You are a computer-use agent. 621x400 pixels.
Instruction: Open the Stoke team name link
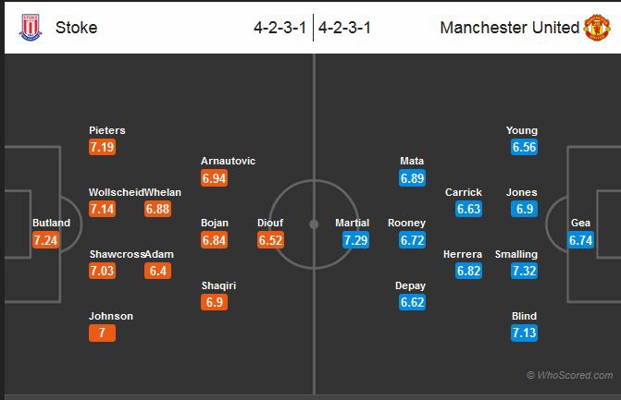[76, 28]
